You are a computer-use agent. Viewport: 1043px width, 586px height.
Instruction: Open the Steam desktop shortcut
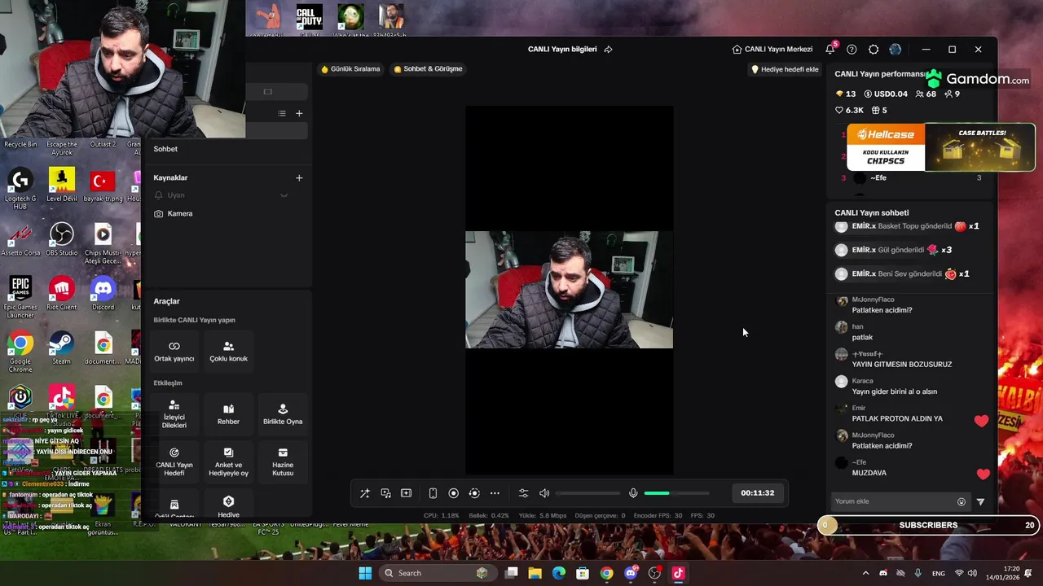pyautogui.click(x=61, y=348)
